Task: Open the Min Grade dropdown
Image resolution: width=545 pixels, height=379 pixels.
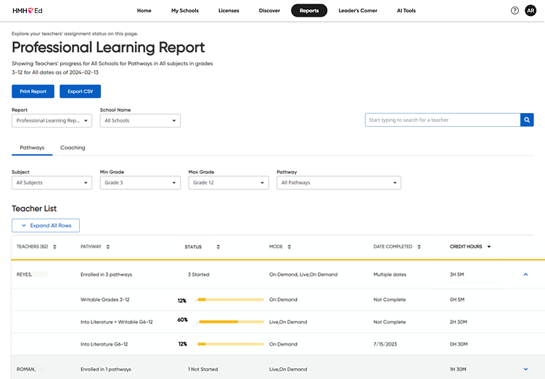Action: pyautogui.click(x=140, y=183)
